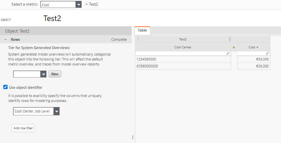Uncheck the Use object identifier checkbox
Image resolution: width=281 pixels, height=143 pixels.
pos(5,87)
